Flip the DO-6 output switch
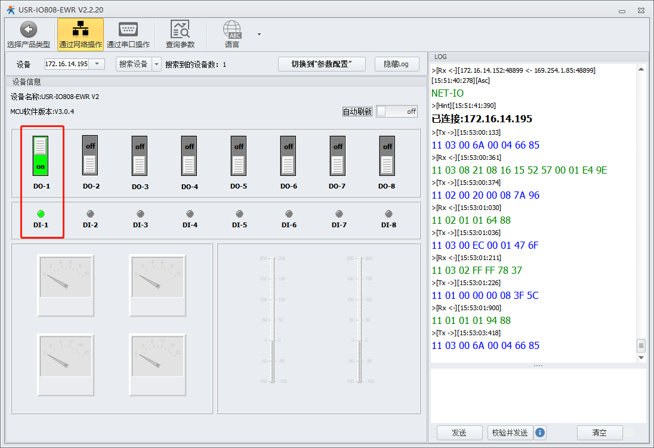The width and height of the screenshot is (654, 448). click(288, 156)
